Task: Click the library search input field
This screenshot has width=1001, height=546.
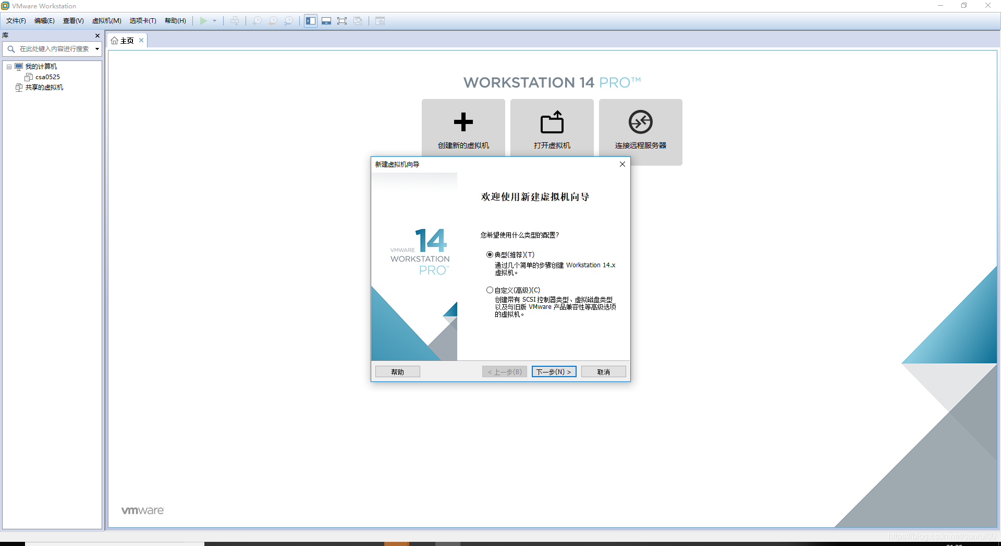Action: (54, 49)
